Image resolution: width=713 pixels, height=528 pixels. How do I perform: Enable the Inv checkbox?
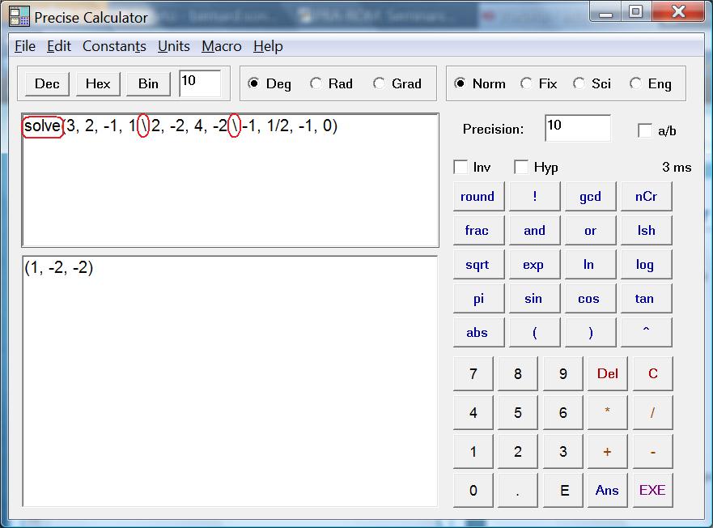461,168
